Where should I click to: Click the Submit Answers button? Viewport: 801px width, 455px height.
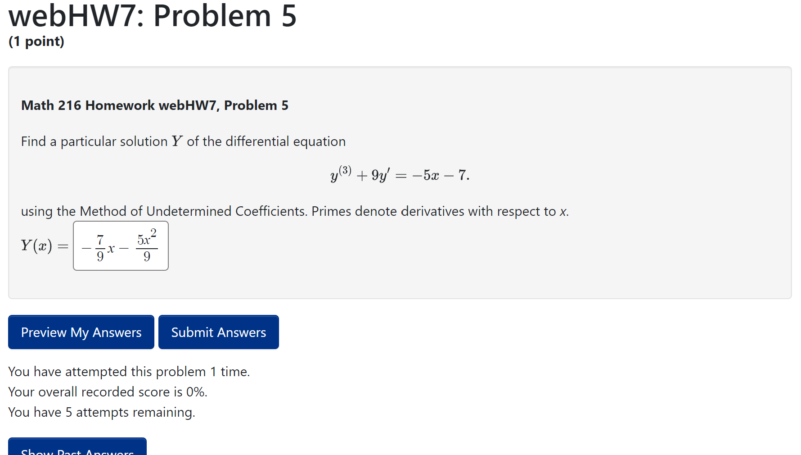[x=218, y=332]
